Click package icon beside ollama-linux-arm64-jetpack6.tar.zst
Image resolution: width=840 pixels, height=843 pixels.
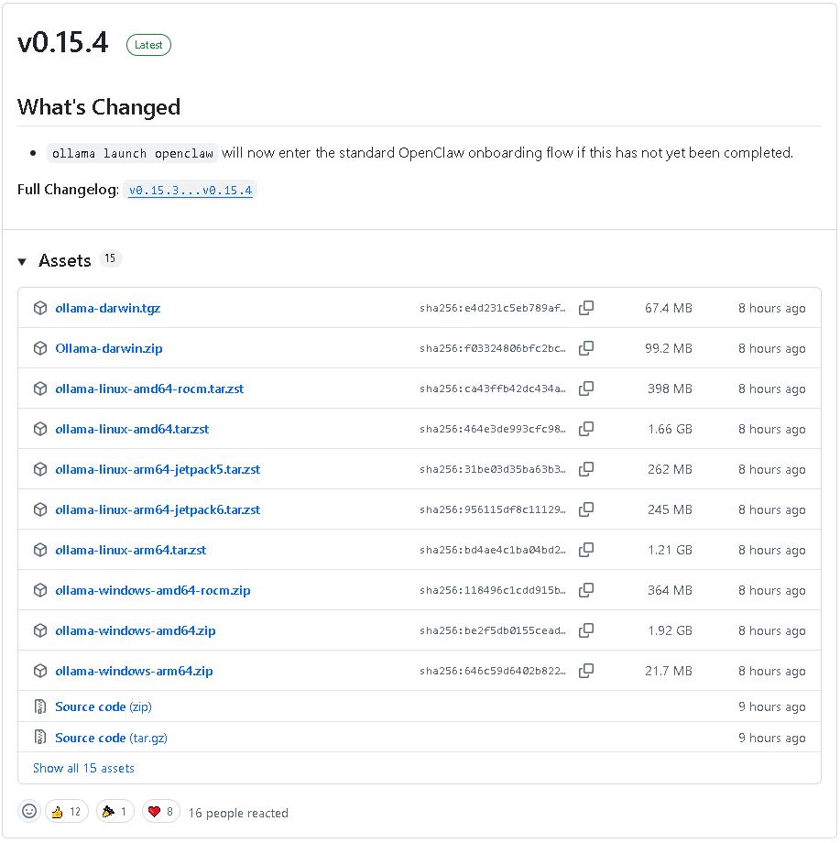[x=40, y=509]
